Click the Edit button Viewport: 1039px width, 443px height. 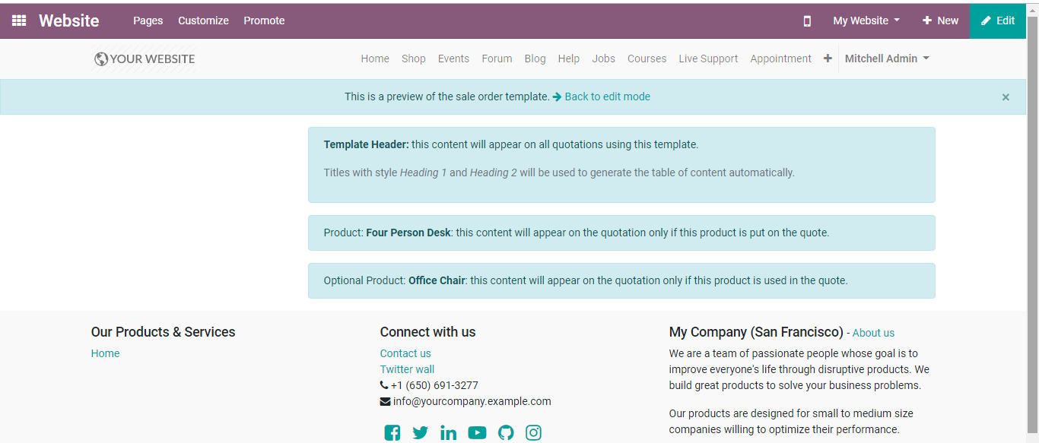[x=998, y=21]
